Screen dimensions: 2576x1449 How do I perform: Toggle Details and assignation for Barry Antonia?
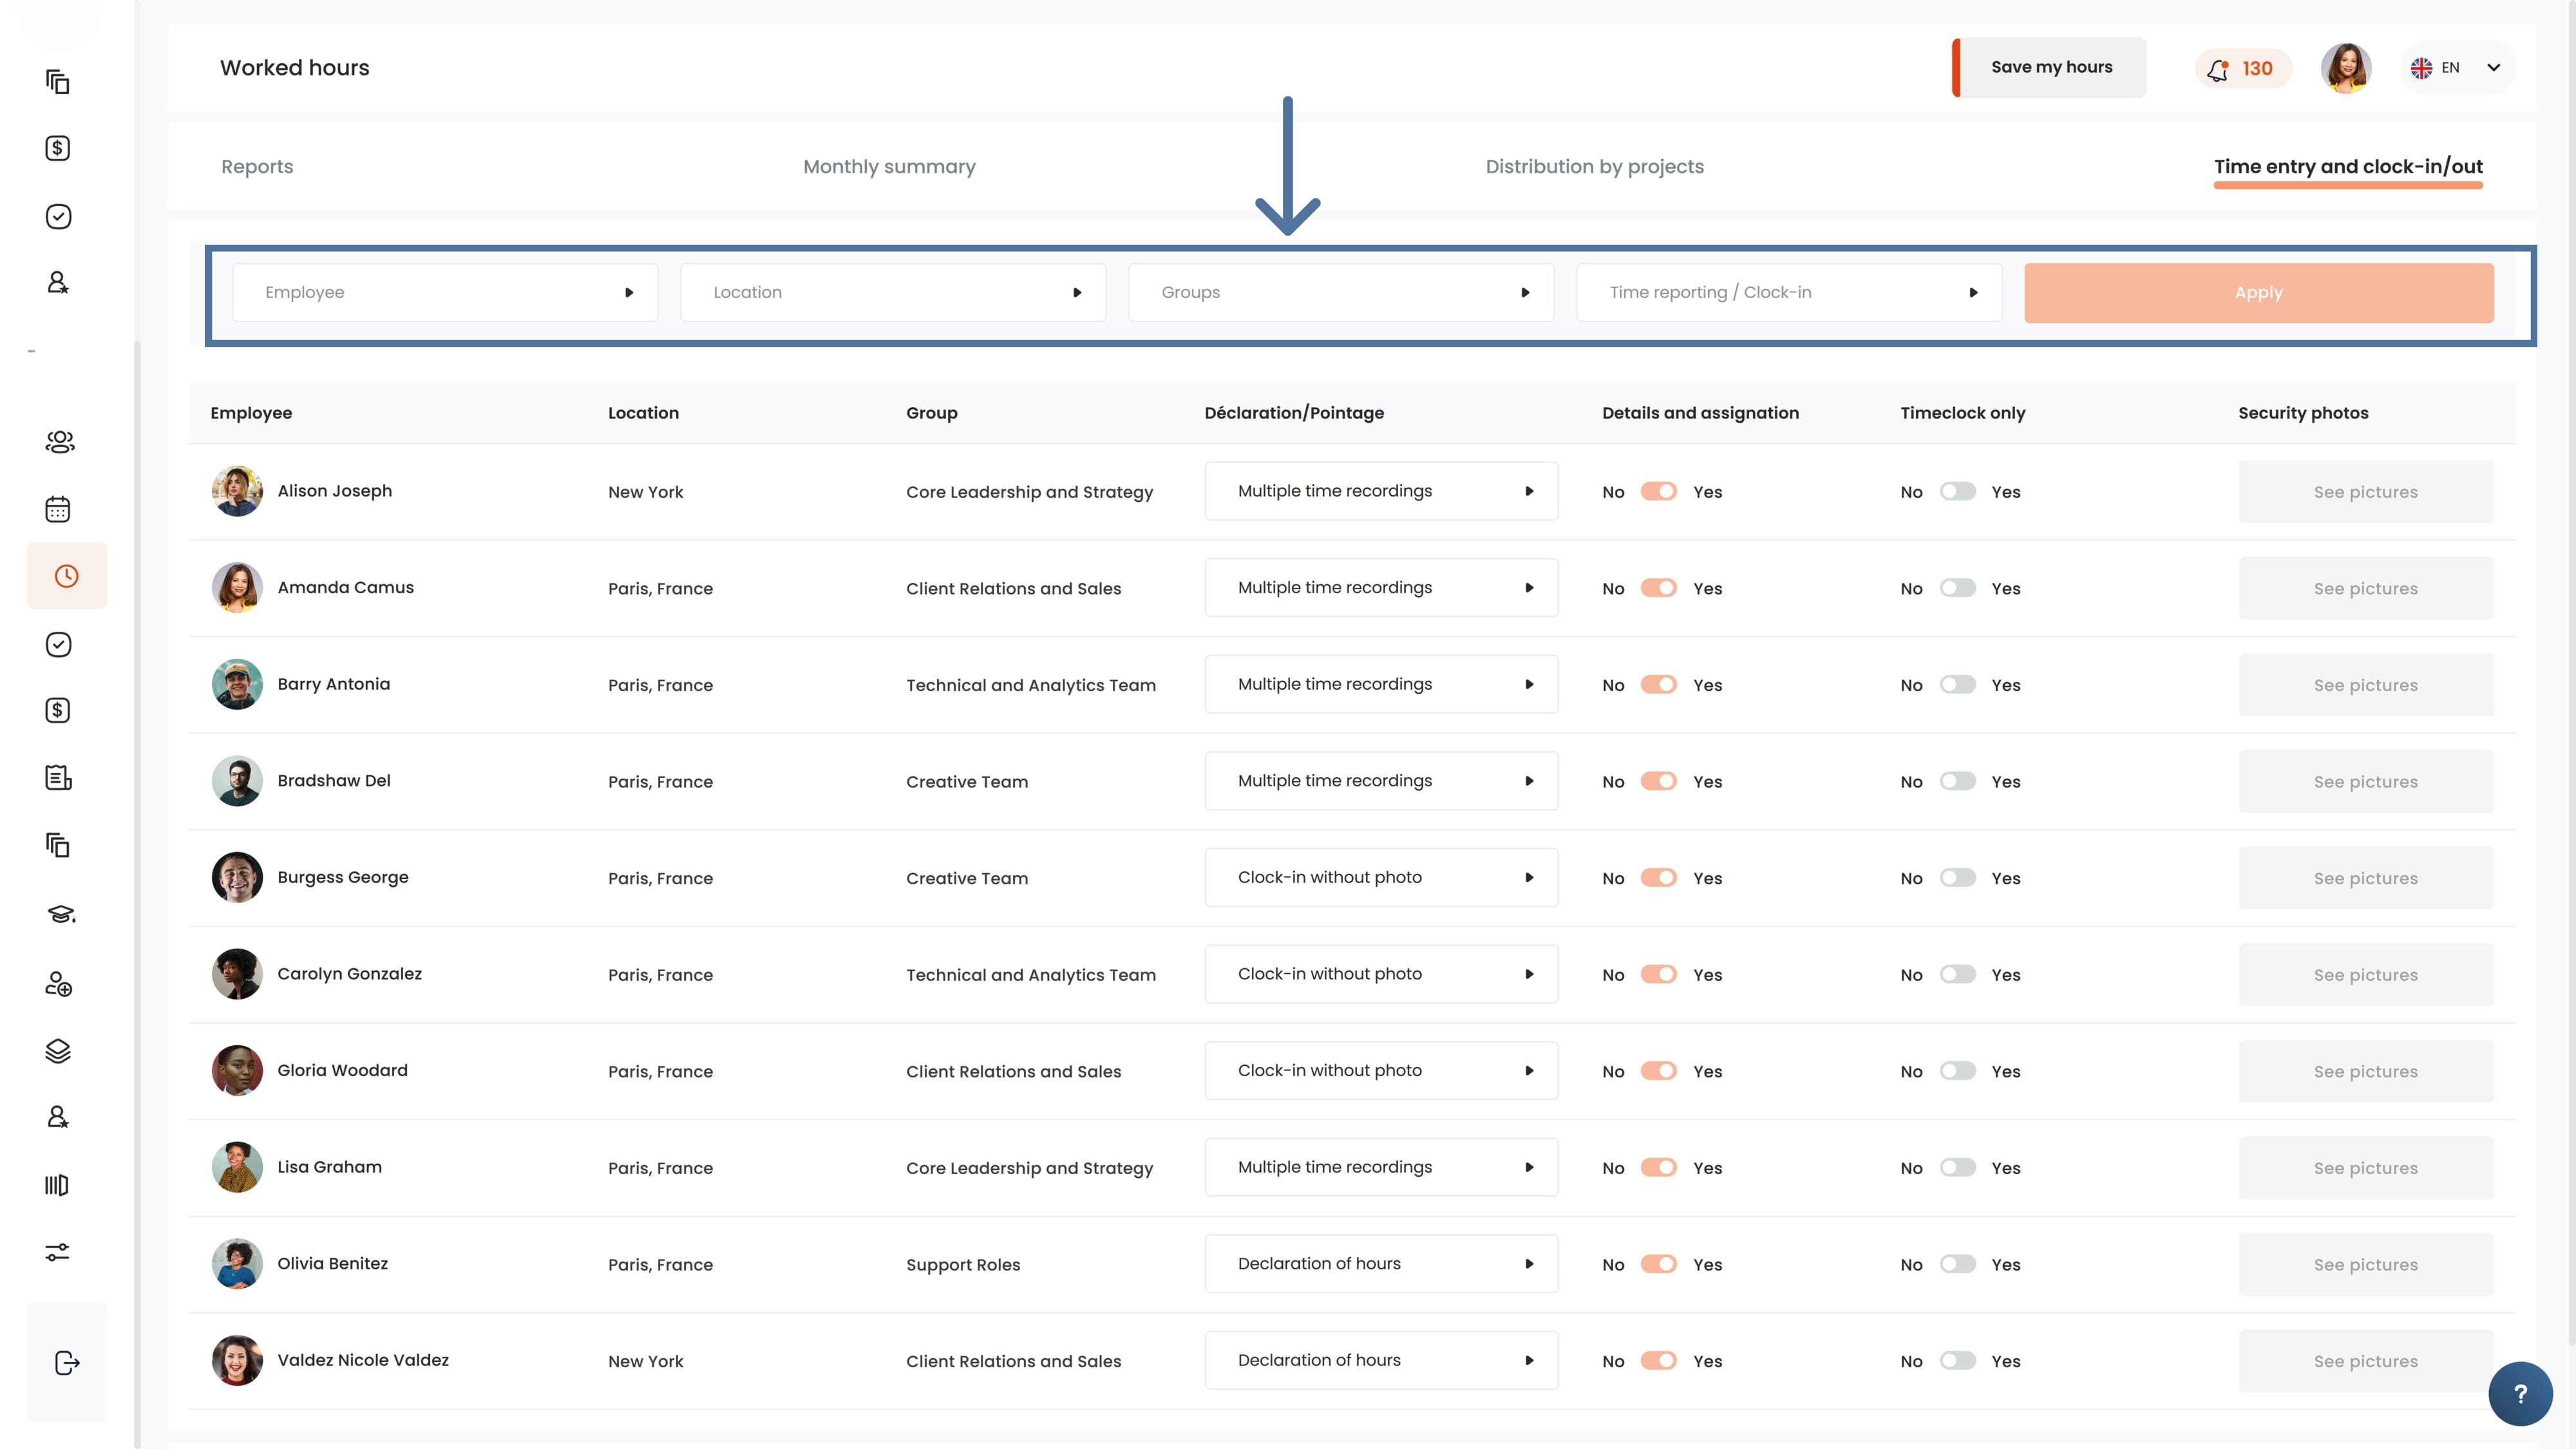coord(1658,684)
